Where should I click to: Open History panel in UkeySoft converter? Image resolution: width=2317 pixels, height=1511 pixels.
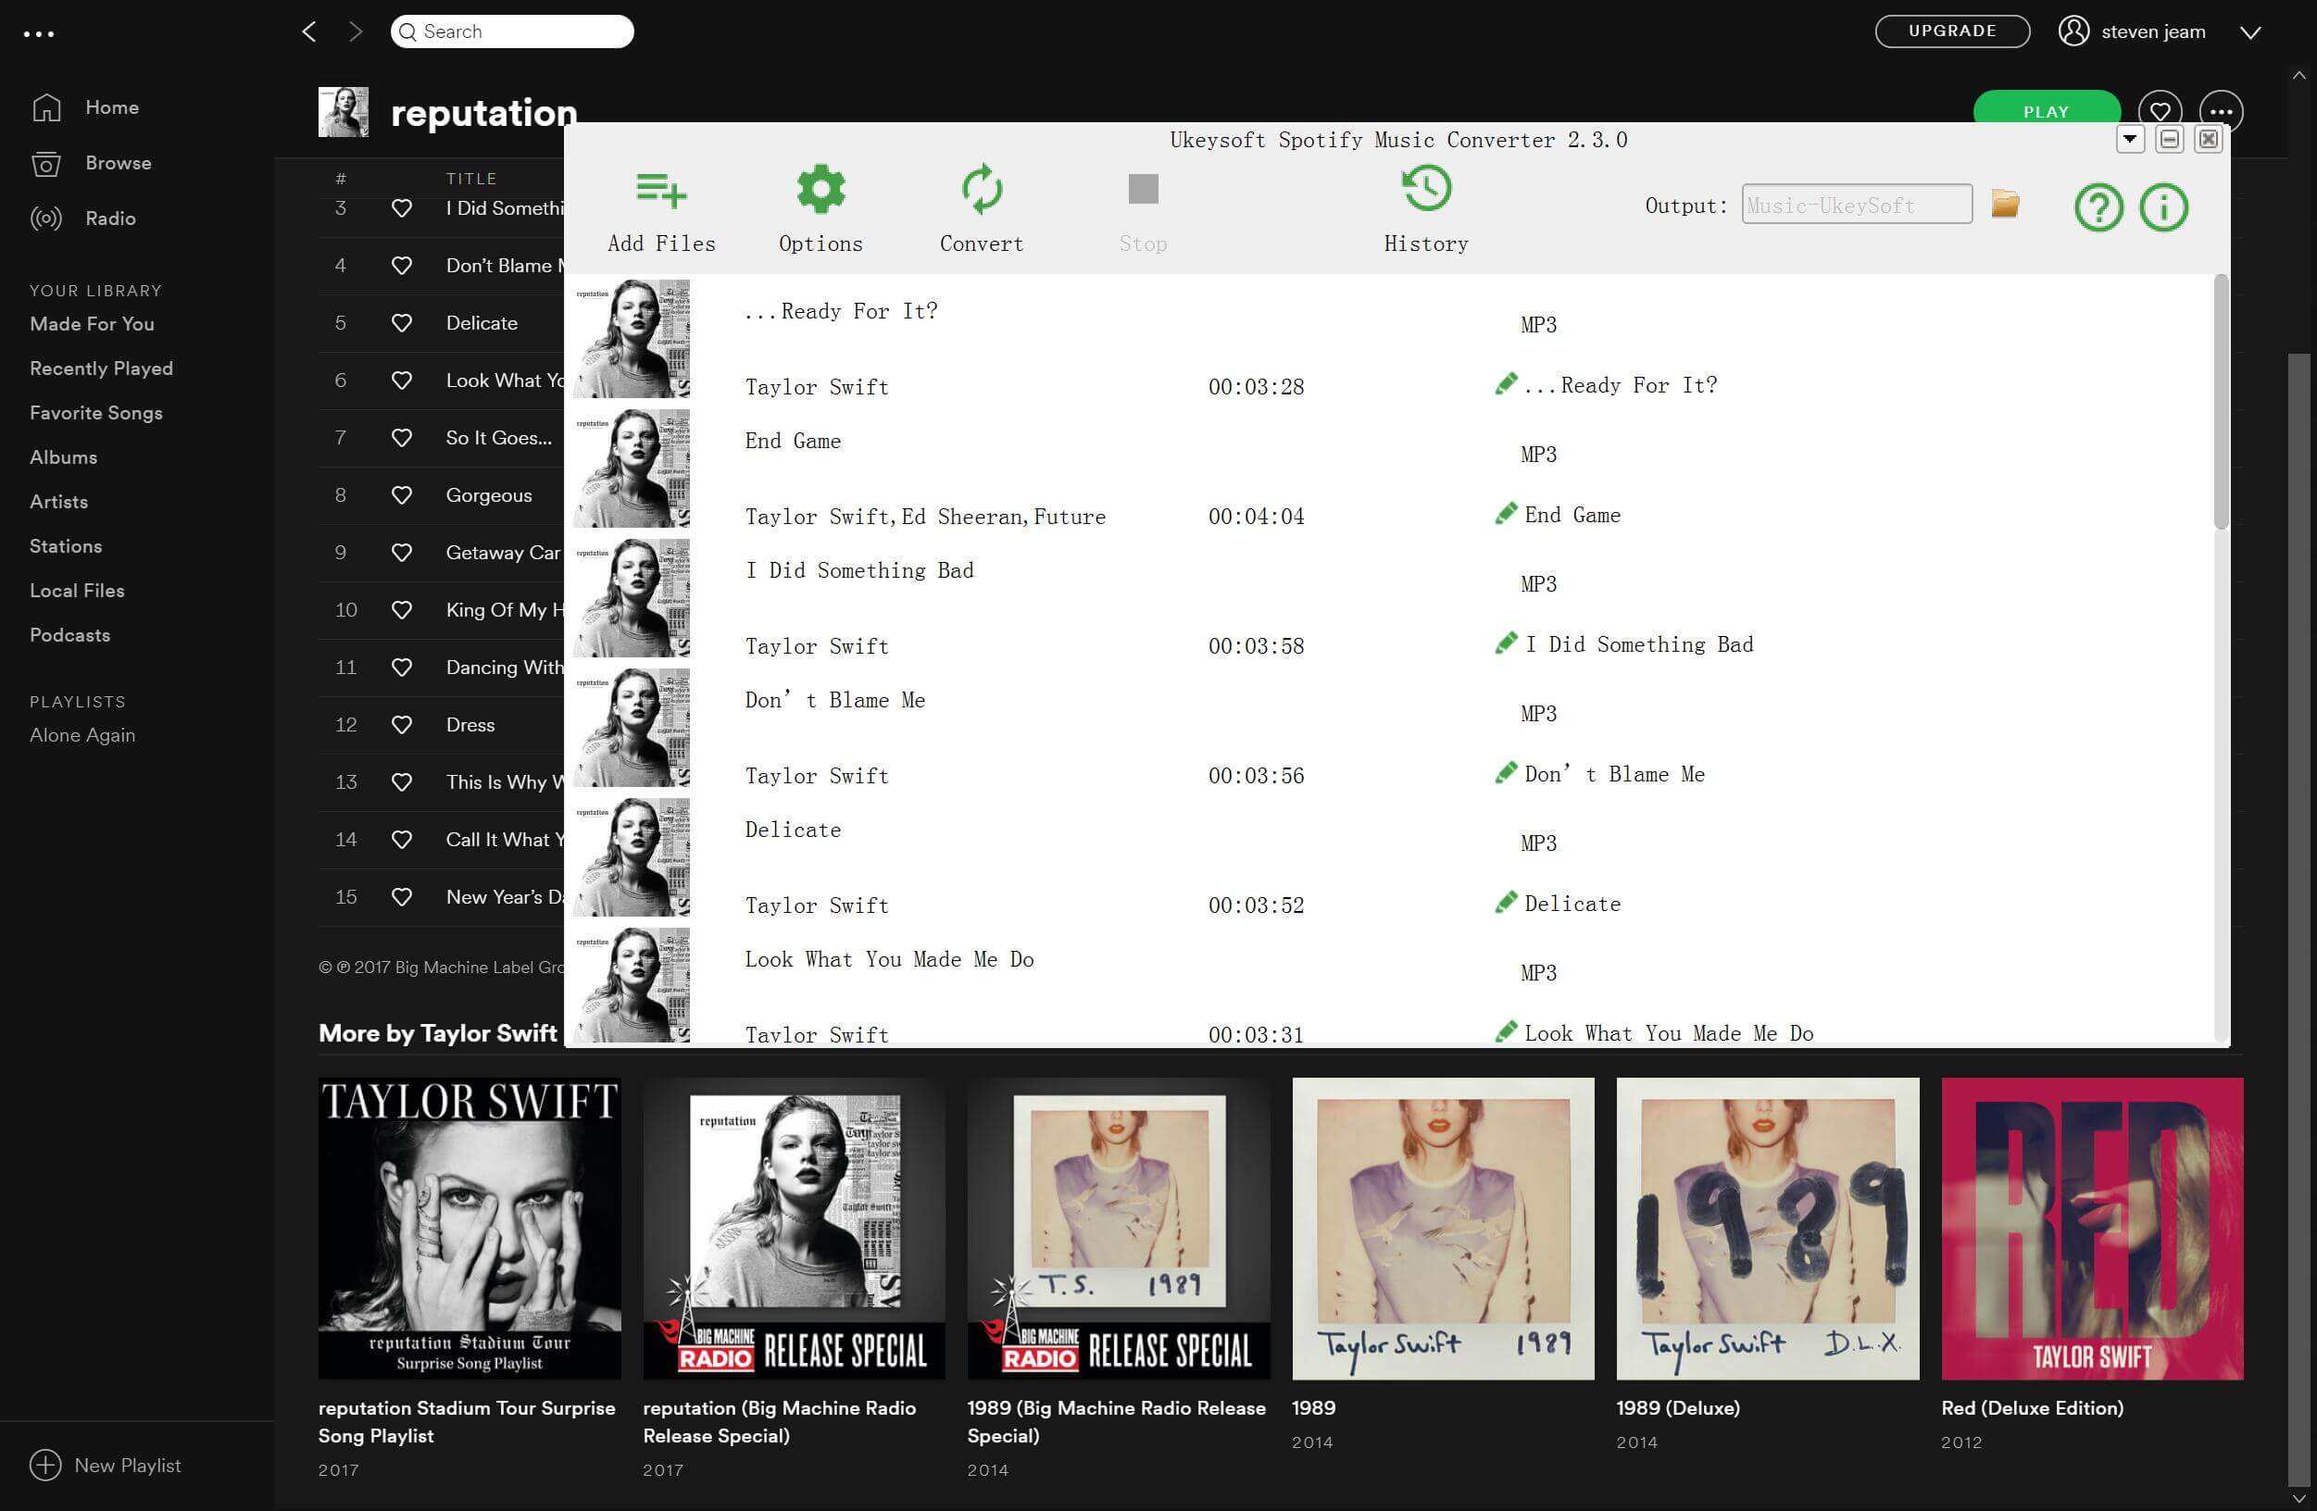click(1427, 206)
